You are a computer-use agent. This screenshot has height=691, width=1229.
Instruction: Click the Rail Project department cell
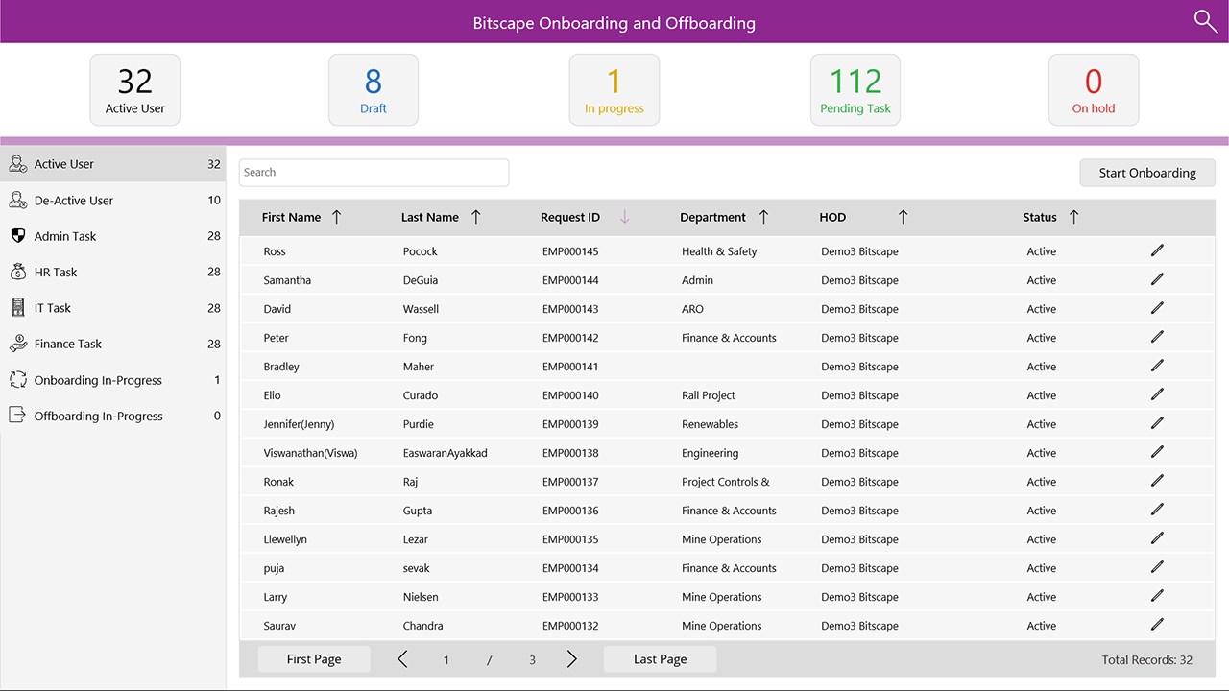pos(709,395)
